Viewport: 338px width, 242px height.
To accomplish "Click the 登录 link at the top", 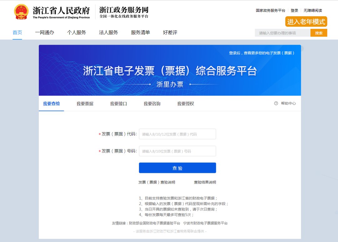I will point(294,10).
